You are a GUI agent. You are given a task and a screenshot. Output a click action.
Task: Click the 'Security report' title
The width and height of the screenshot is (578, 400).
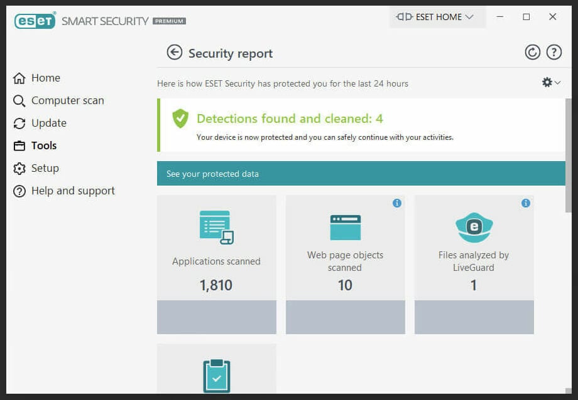(x=231, y=53)
